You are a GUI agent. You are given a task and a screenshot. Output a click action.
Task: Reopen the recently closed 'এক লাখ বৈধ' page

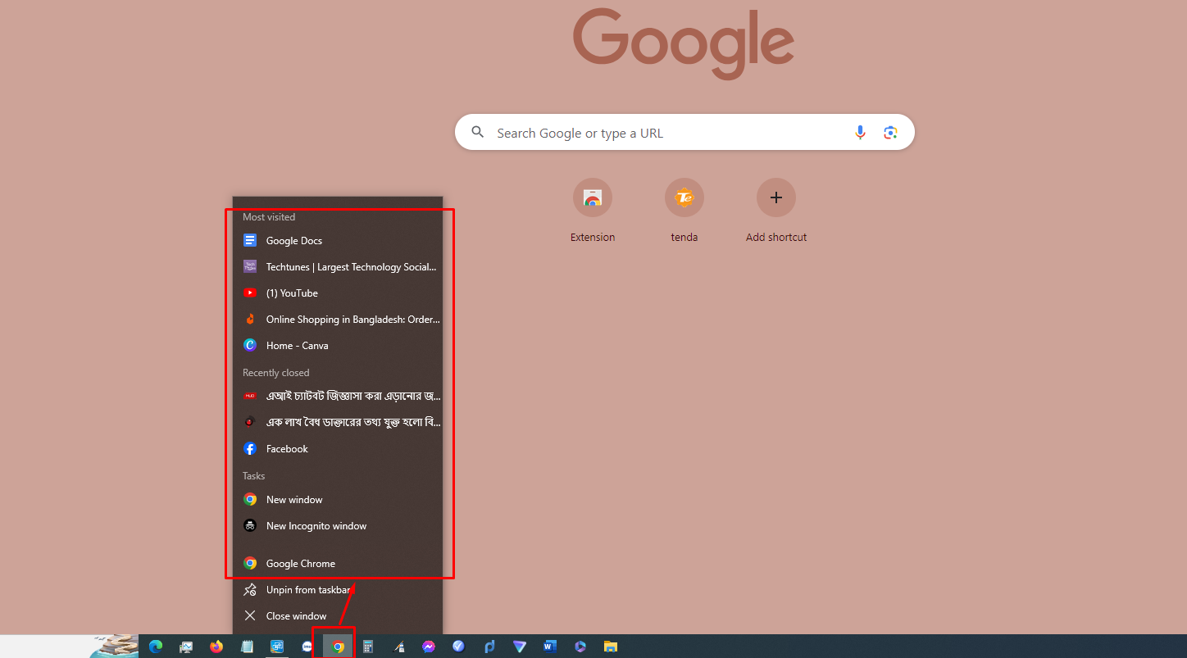tap(338, 423)
